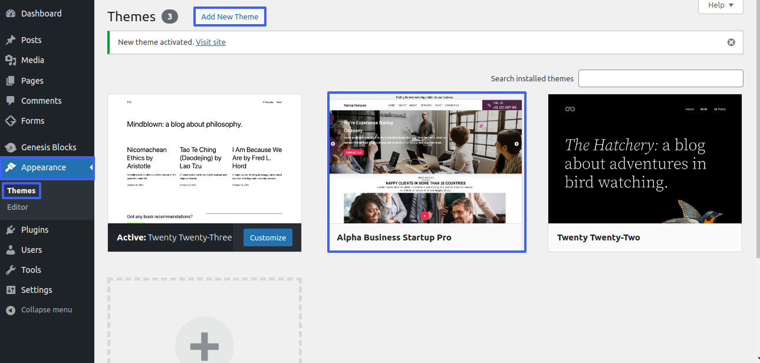Viewport: 760px width, 363px height.
Task: Click the 'Search installed themes' label
Action: [532, 78]
